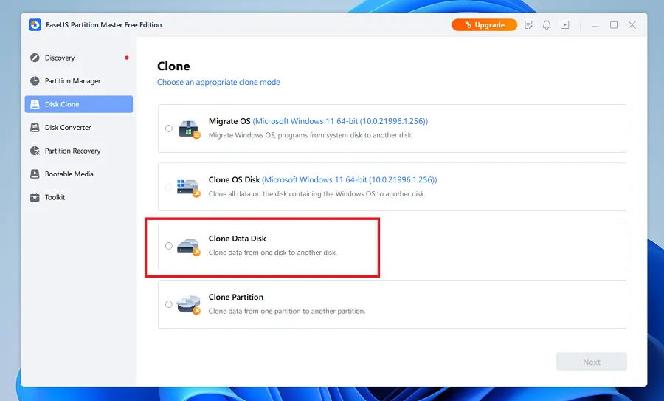Open the notifications bell icon

(547, 25)
